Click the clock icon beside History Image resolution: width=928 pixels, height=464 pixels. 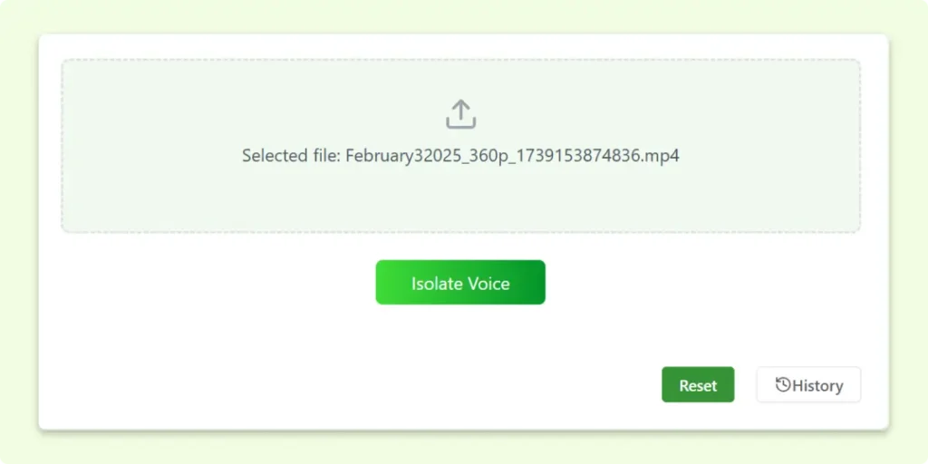point(783,385)
